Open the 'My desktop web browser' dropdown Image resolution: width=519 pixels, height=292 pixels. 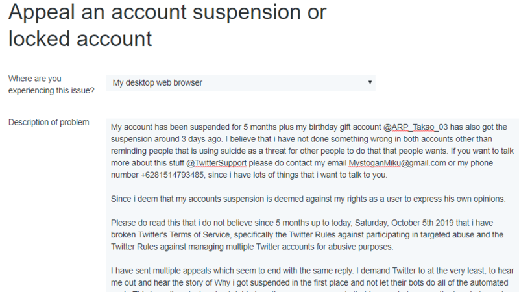tap(240, 83)
